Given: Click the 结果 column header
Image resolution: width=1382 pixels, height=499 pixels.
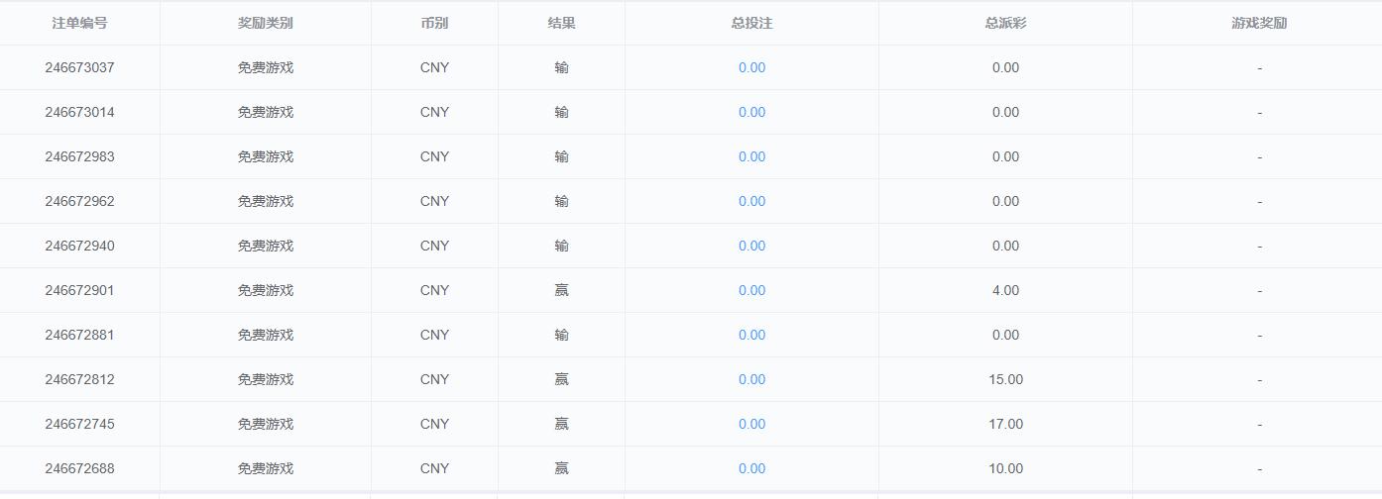Looking at the screenshot, I should (x=561, y=23).
